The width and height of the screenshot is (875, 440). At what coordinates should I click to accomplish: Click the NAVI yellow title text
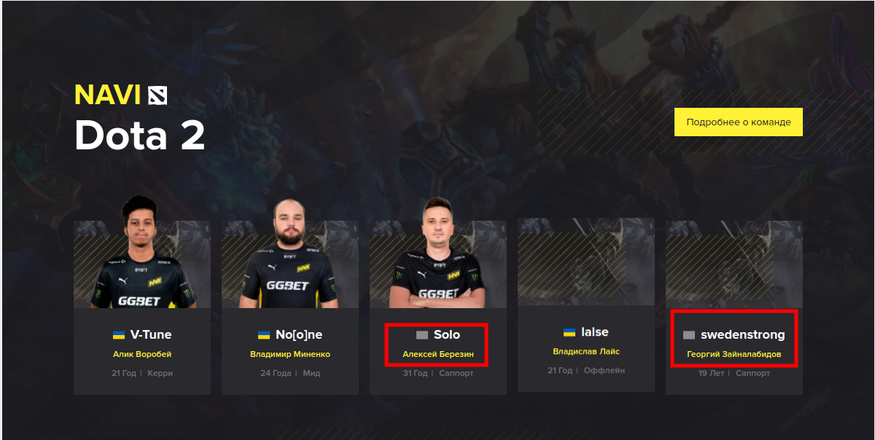tap(108, 95)
